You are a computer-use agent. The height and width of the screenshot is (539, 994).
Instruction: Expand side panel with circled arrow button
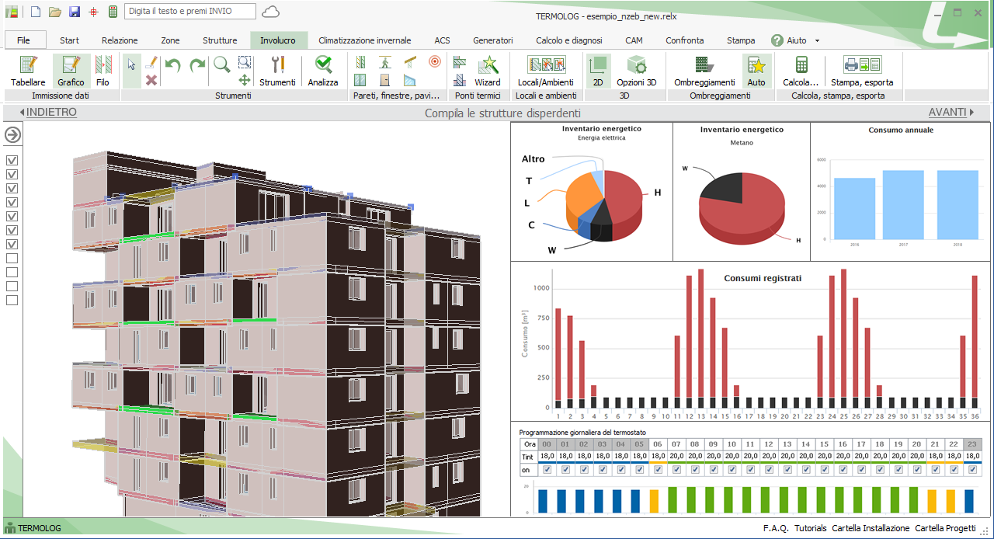coord(12,135)
